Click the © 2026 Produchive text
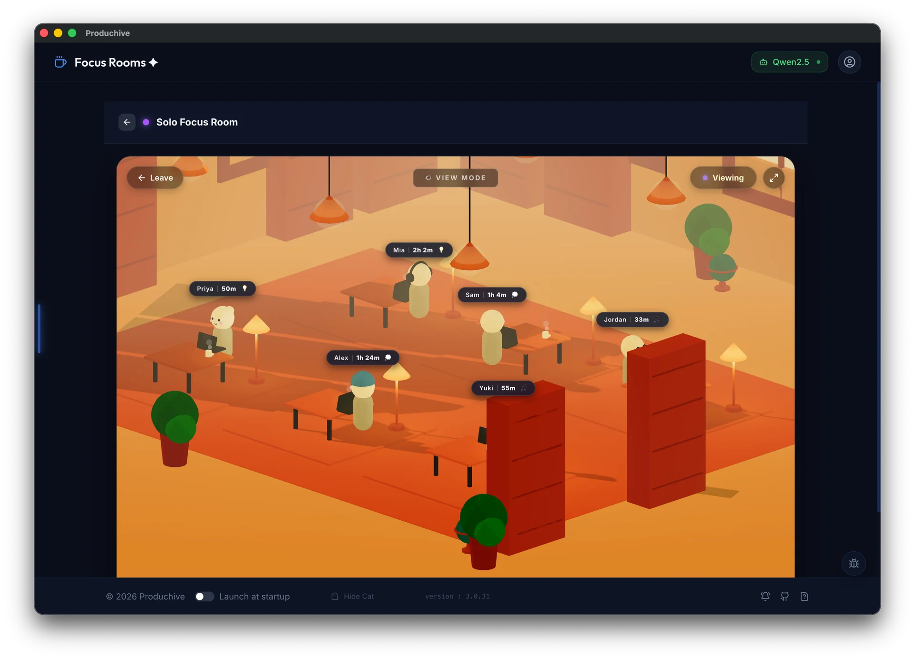The height and width of the screenshot is (660, 915). pos(145,597)
